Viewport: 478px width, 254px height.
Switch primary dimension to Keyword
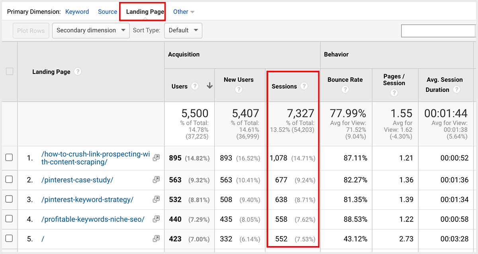tap(77, 12)
